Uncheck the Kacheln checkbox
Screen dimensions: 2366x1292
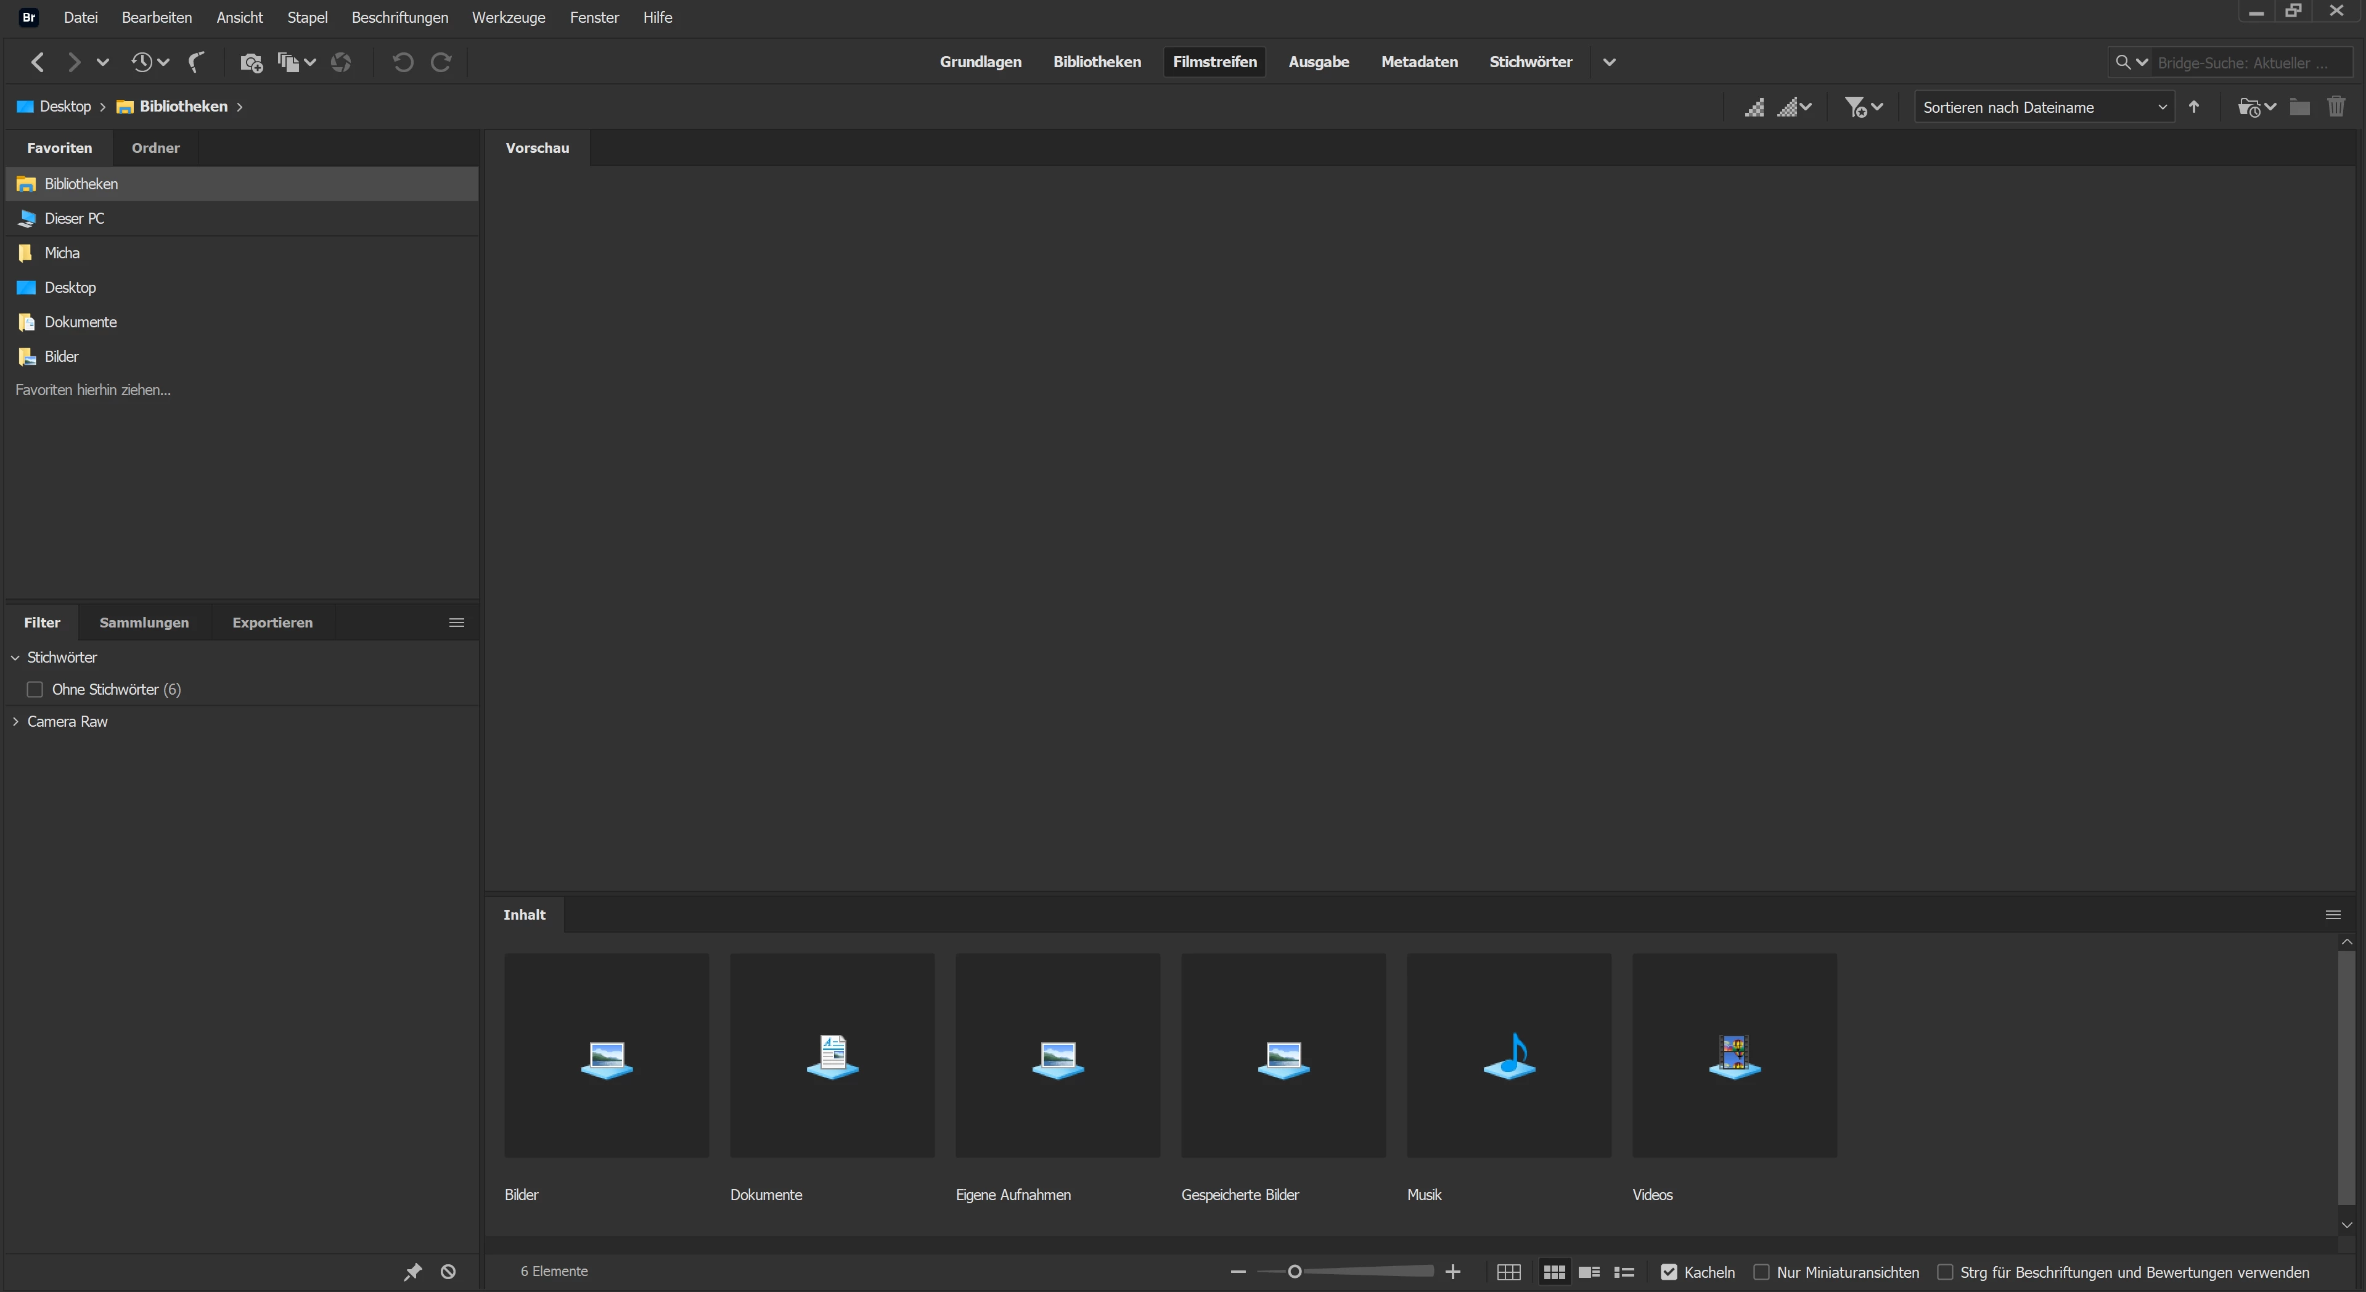pyautogui.click(x=1669, y=1272)
